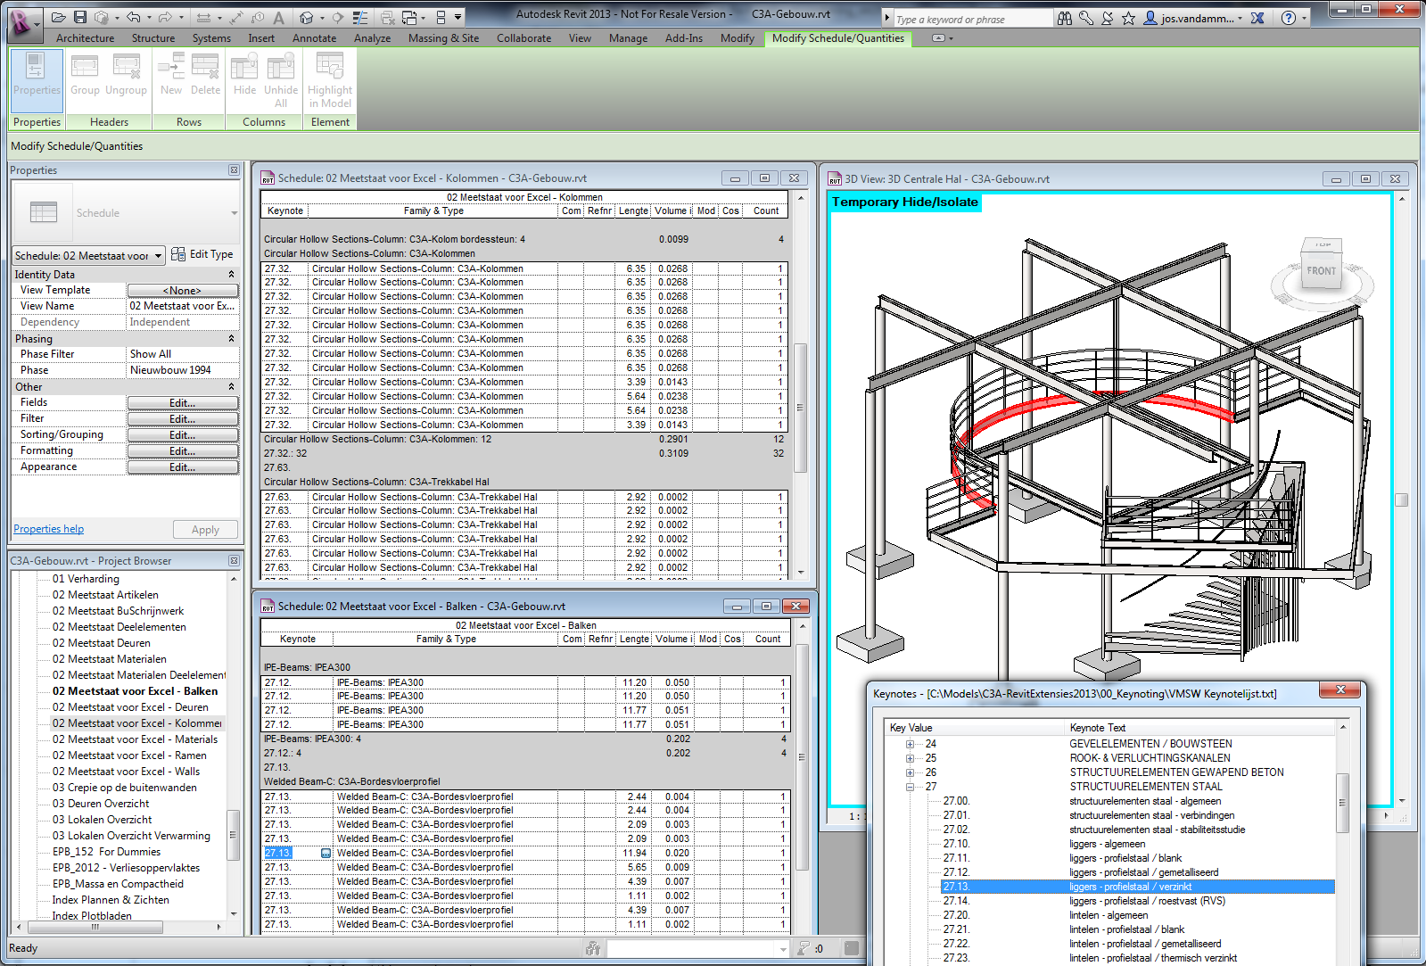Open the Manage ribbon tab
This screenshot has width=1426, height=966.
pos(628,38)
